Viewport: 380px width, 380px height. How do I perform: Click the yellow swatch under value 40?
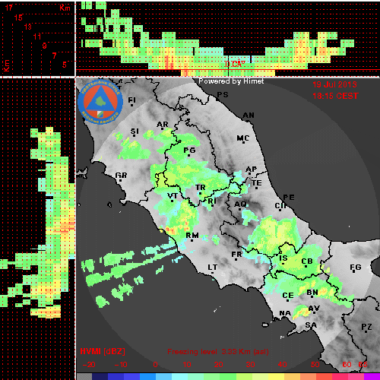[276, 376]
